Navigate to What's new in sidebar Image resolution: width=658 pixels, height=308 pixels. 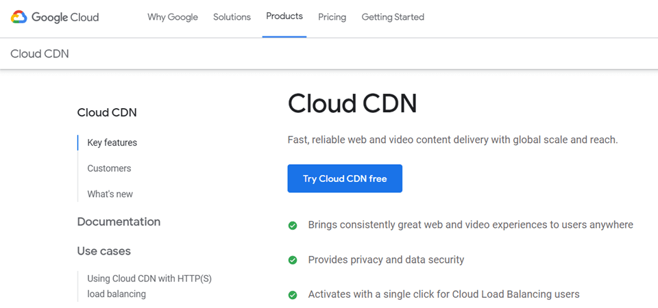pyautogui.click(x=110, y=194)
